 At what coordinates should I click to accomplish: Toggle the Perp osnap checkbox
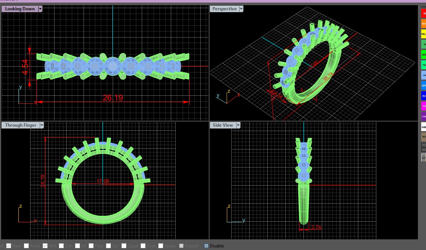pos(91,246)
